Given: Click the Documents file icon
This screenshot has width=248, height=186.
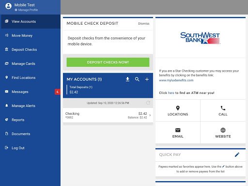Looking at the screenshot, I should click(7, 134).
